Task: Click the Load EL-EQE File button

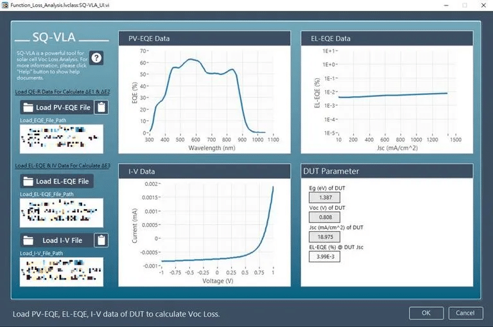Action: (57, 181)
